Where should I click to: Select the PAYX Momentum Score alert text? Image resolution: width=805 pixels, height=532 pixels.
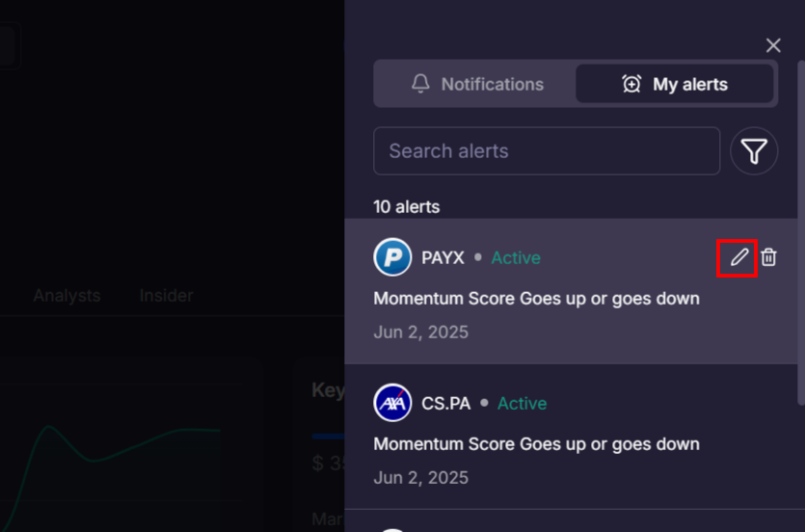click(x=536, y=299)
